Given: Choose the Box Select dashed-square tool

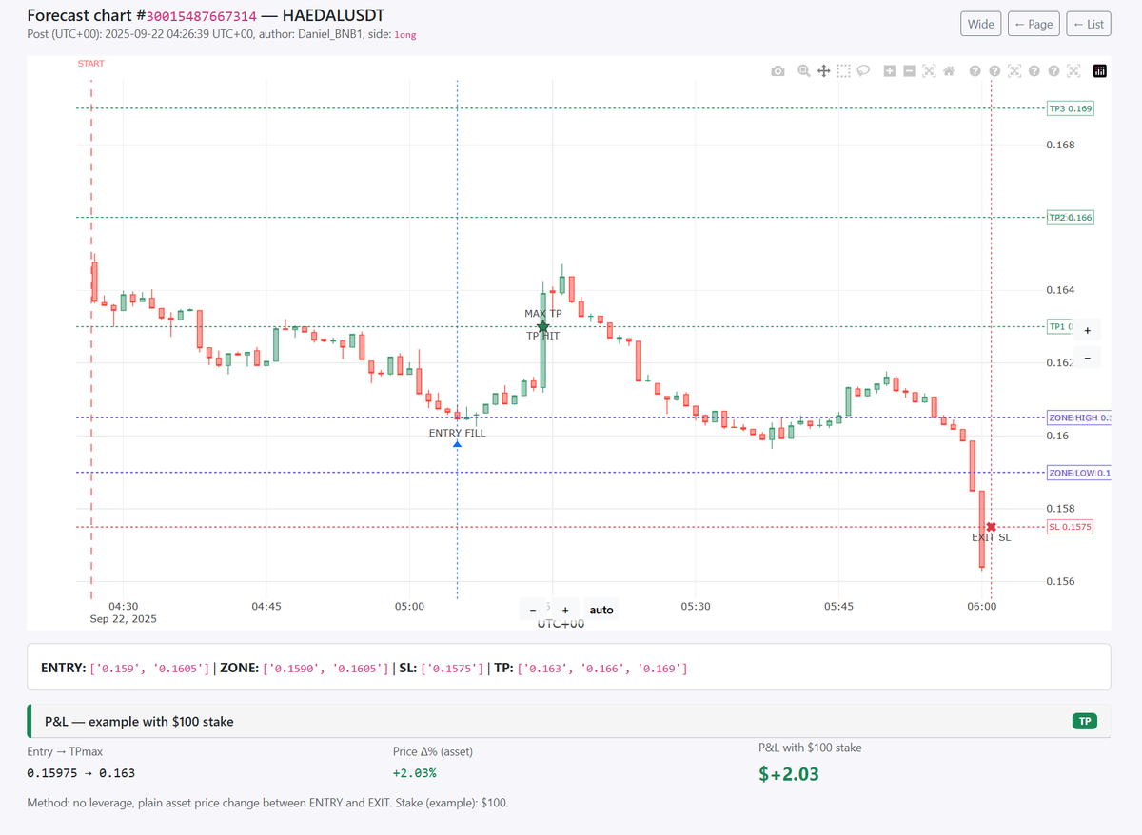Looking at the screenshot, I should point(843,71).
